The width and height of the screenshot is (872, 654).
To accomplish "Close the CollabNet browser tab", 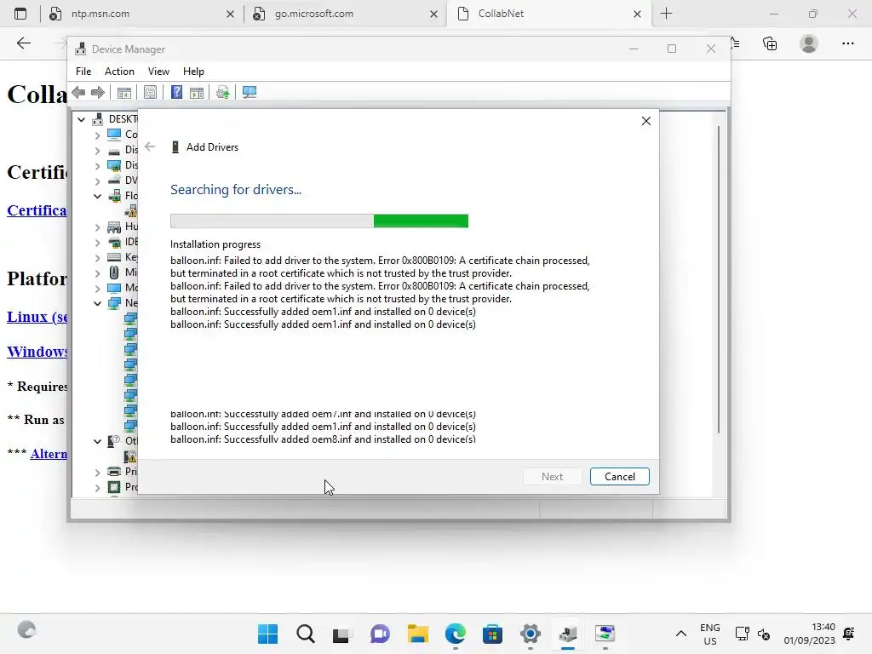I will pyautogui.click(x=637, y=14).
